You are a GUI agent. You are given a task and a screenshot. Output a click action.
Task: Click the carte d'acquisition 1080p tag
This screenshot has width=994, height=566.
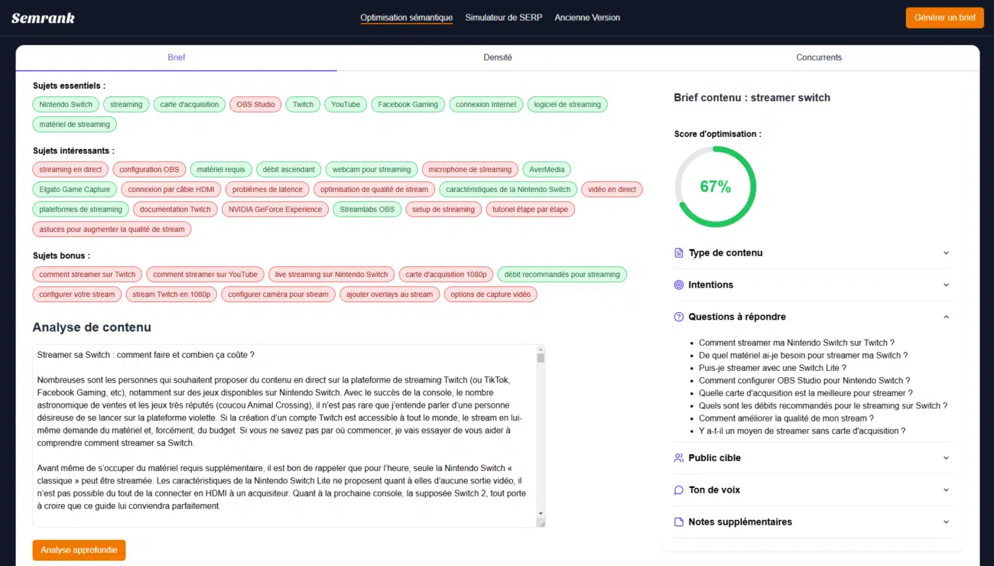(447, 275)
